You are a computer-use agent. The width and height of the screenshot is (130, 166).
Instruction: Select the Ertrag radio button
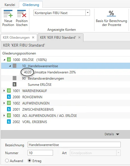[29, 161]
